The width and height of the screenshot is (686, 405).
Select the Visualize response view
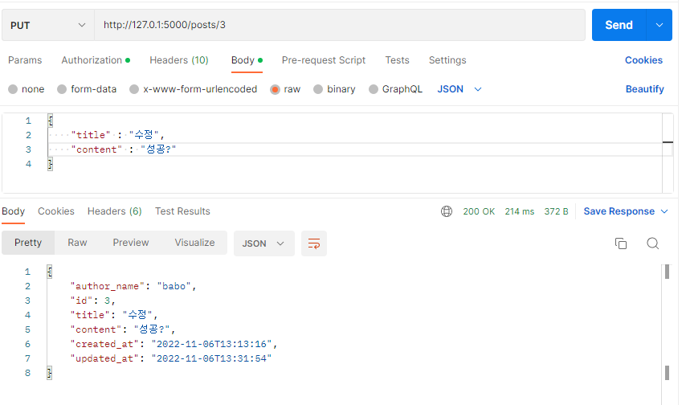[x=194, y=243]
